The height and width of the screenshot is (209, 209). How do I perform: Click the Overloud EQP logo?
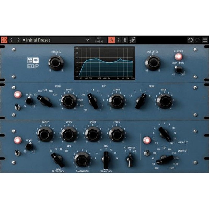pyautogui.click(x=33, y=63)
